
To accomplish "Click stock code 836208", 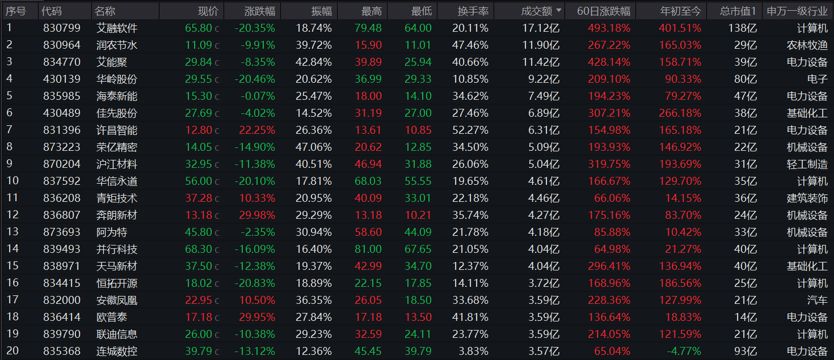I will point(62,198).
